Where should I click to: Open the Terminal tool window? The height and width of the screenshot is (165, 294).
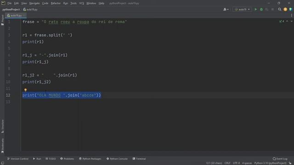click(139, 159)
